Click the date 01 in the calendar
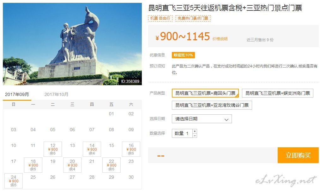 click(112, 114)
